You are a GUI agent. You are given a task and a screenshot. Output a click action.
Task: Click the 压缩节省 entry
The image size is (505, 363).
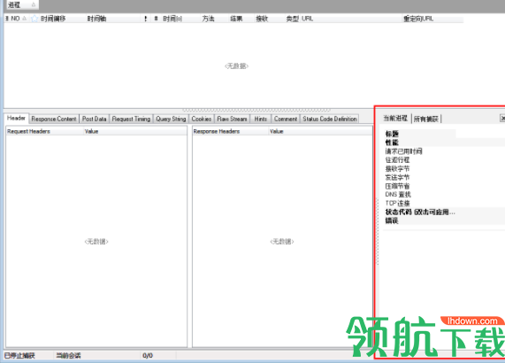397,186
